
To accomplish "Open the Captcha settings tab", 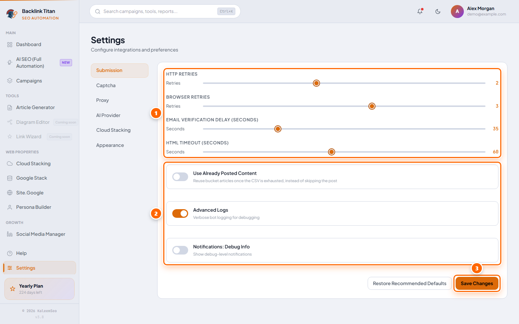I will coord(120,86).
